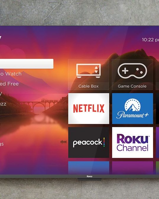This screenshot has height=199, width=159.
Task: Launch the Netflix channel tile
Action: (89, 109)
